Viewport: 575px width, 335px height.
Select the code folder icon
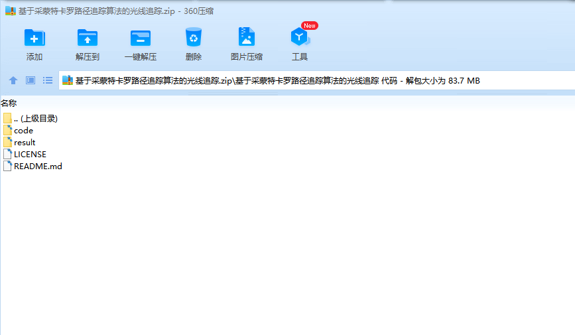[7, 130]
